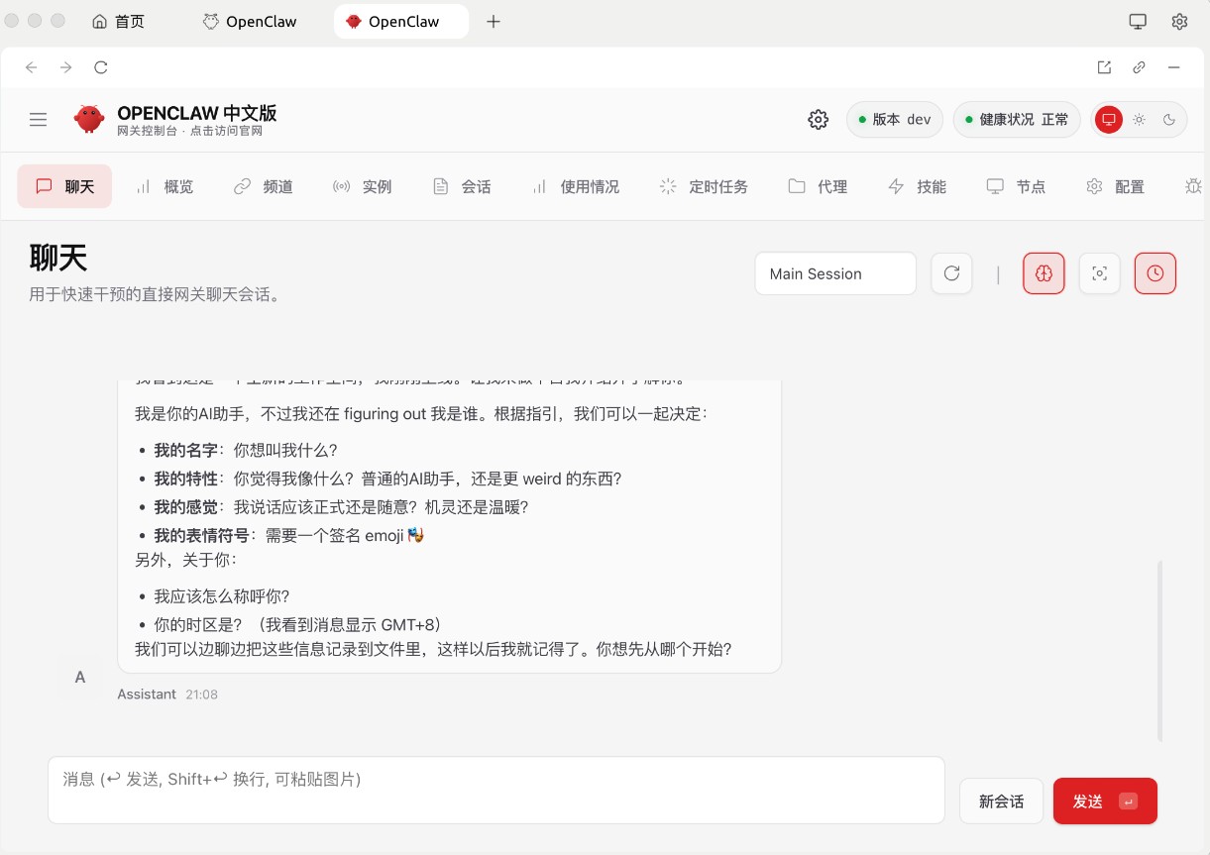Open the brain icon to toggle thinking display
Image resolution: width=1210 pixels, height=855 pixels.
[1044, 273]
